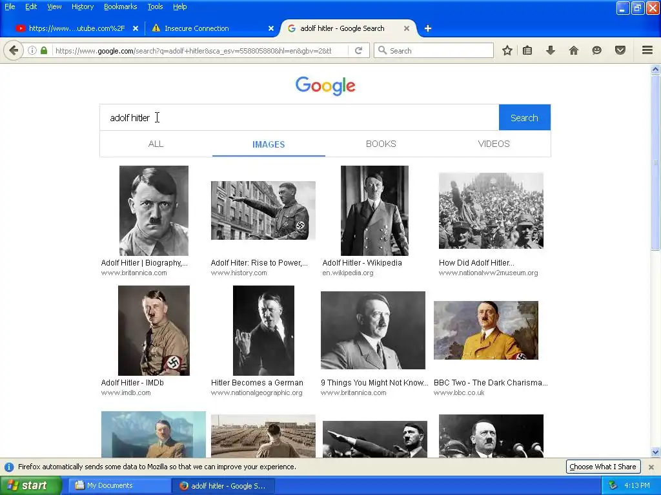Open the File menu

pos(10,6)
